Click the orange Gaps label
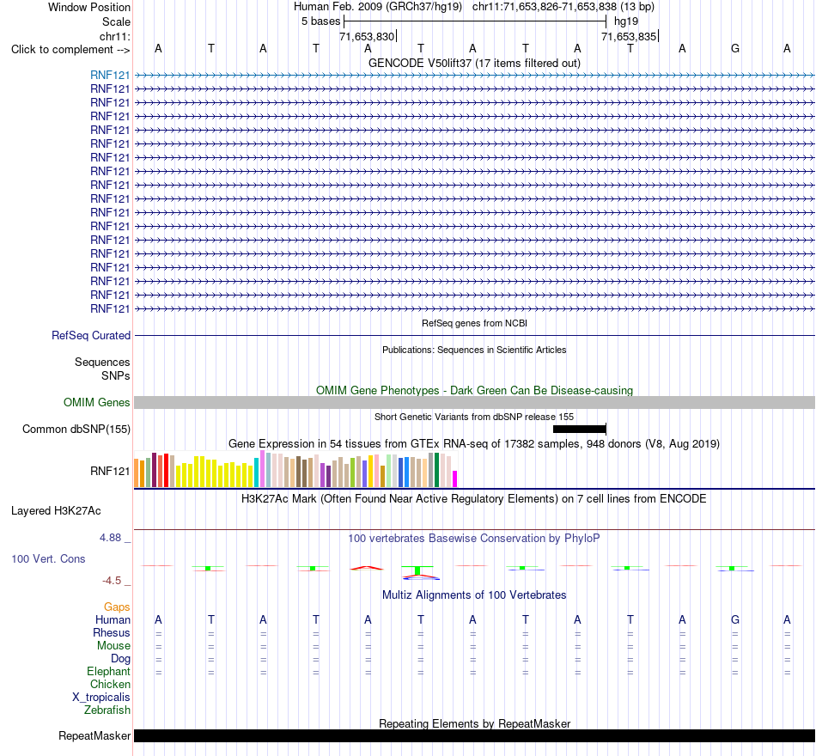816x756 pixels. click(117, 607)
